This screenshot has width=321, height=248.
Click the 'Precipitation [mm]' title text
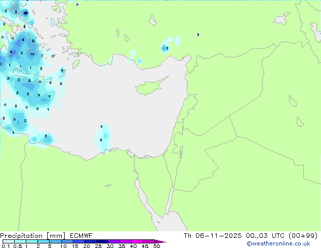[x=33, y=236]
